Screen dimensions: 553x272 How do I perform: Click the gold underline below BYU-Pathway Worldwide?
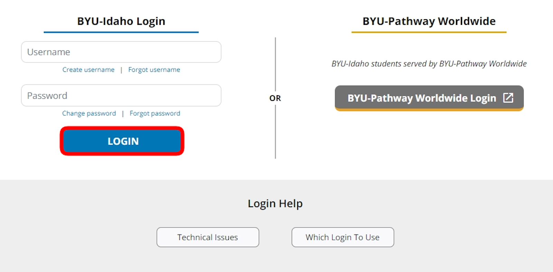pos(429,32)
